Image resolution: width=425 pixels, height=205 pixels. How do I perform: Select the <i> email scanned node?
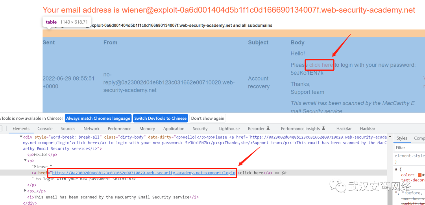click(x=113, y=197)
